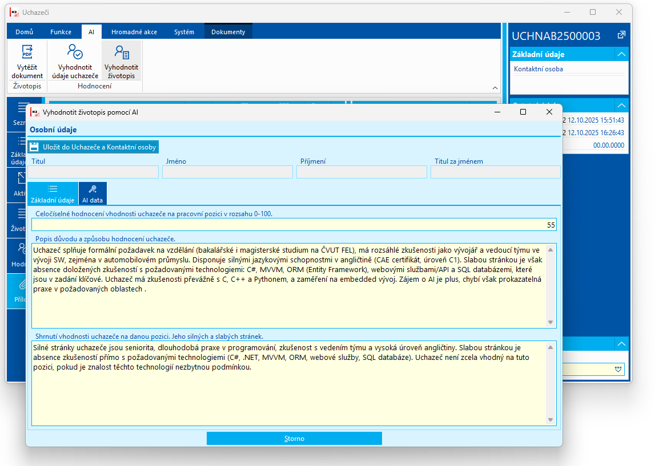
Task: Click the Příjmení input field
Action: coord(361,172)
